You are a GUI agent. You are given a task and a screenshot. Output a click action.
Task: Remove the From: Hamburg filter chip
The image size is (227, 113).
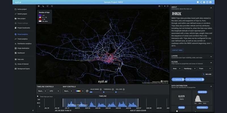[x=203, y=79]
